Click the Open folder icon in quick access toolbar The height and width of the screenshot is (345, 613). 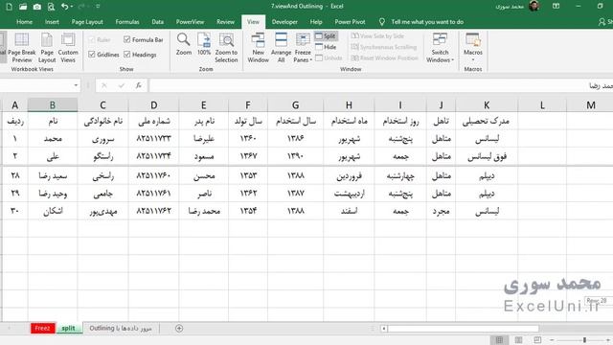[23, 7]
